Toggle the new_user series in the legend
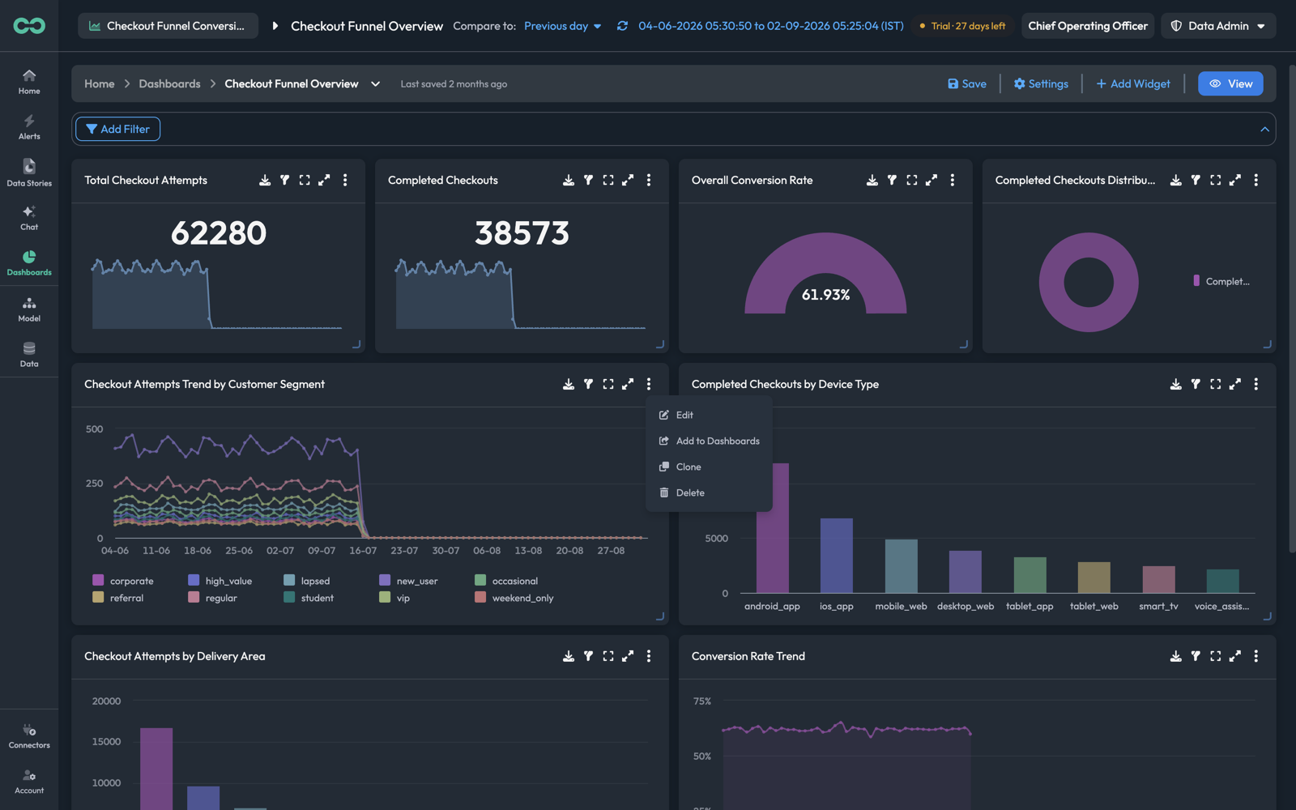This screenshot has width=1296, height=810. [409, 581]
